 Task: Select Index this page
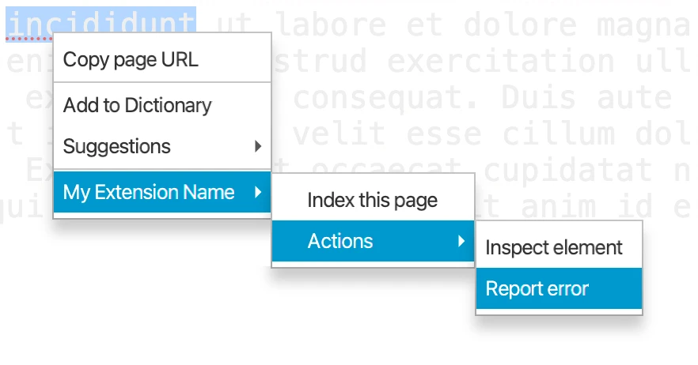click(372, 200)
